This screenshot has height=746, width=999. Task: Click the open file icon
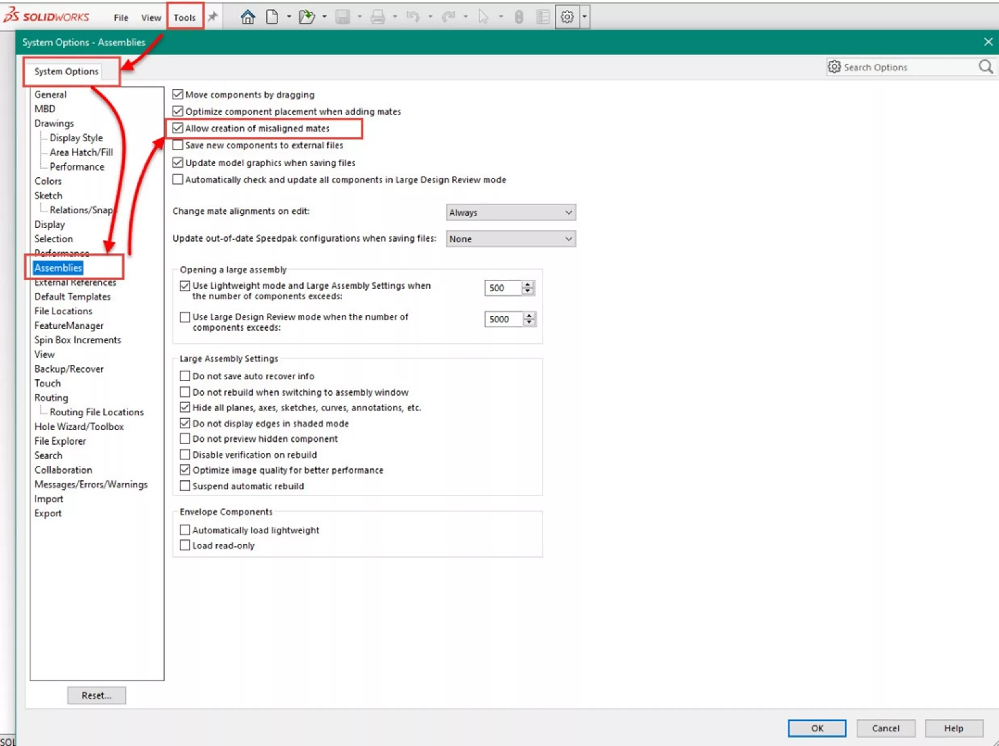point(307,17)
